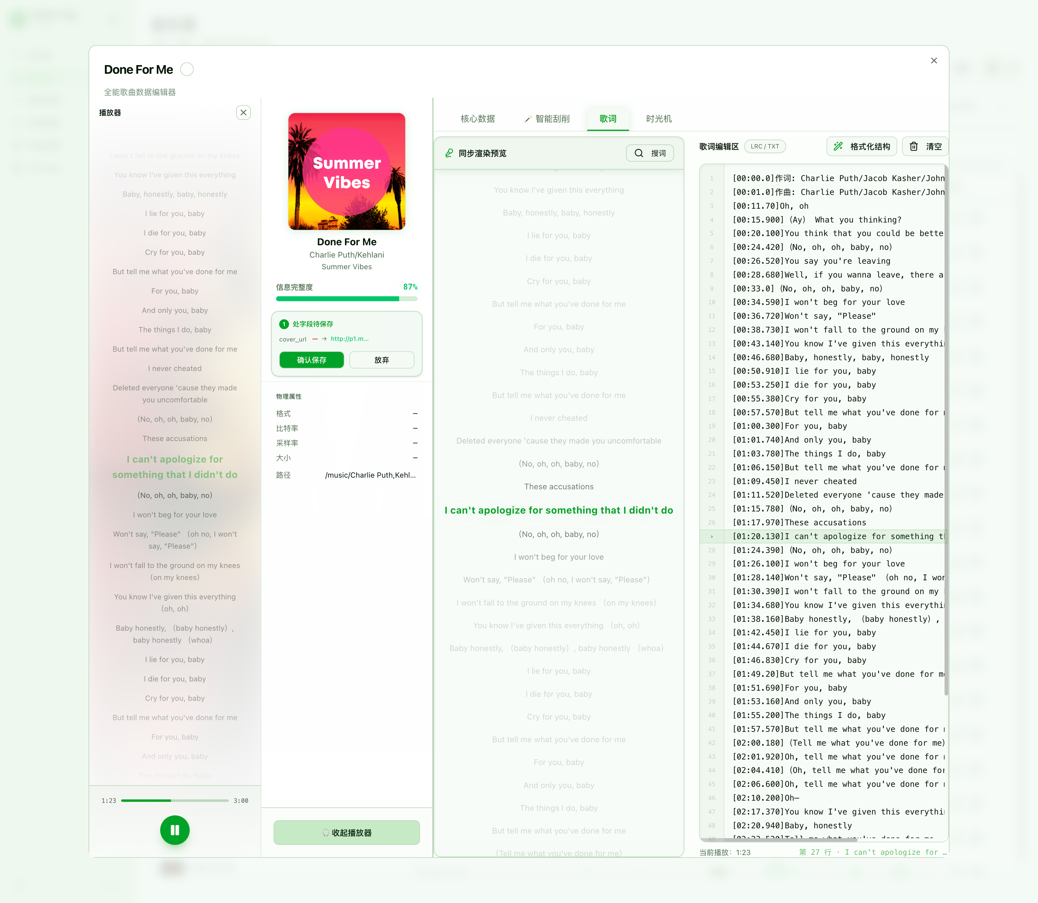
Task: Pause the currently playing song
Action: pos(175,830)
